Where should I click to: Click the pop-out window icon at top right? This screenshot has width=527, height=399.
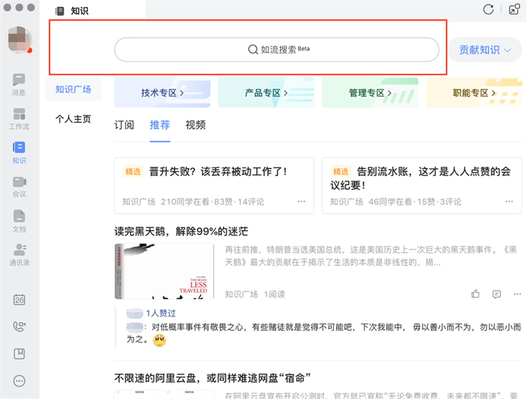point(514,9)
